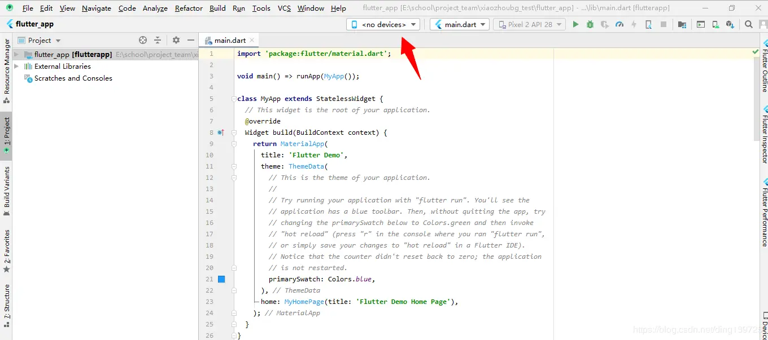Open the Pixel 2 API 28 dropdown
Image resolution: width=768 pixels, height=340 pixels.
pos(530,24)
